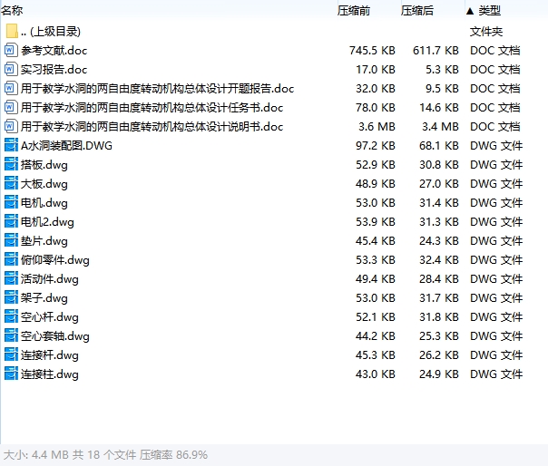Click the DWG icon for A水洞装配图.DWG
The height and width of the screenshot is (466, 548).
(11, 145)
